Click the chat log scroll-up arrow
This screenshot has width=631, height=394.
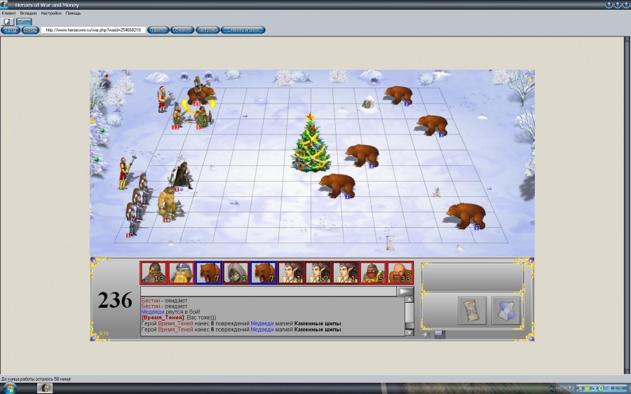click(409, 300)
